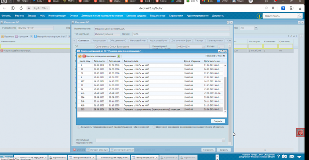This screenshot has width=309, height=160.
Task: Refresh the operations list with green icon
Action: [119, 56]
